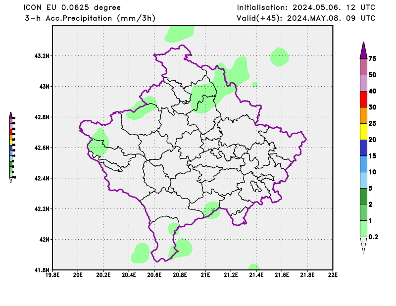Click the '3-h Acc.Precipitation (mm/3h)' subtitle

point(90,18)
